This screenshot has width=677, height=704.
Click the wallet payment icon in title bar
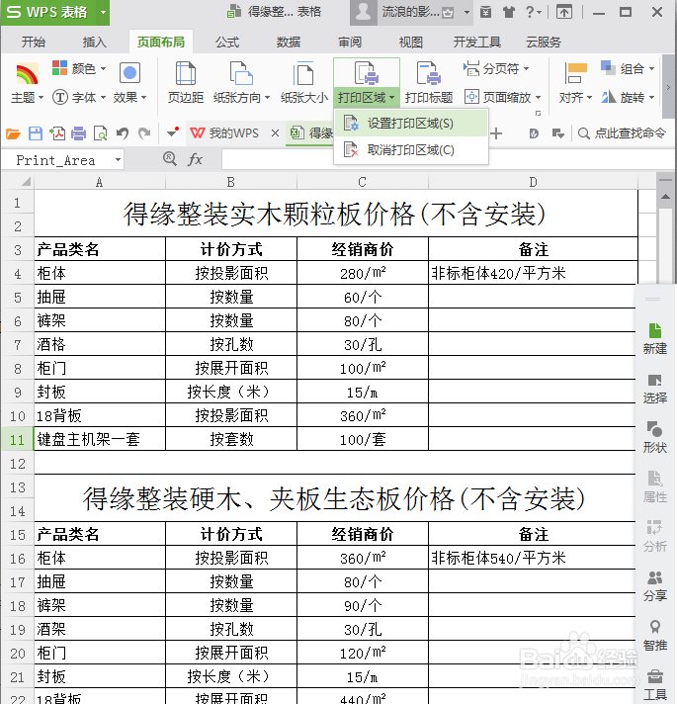pyautogui.click(x=485, y=12)
